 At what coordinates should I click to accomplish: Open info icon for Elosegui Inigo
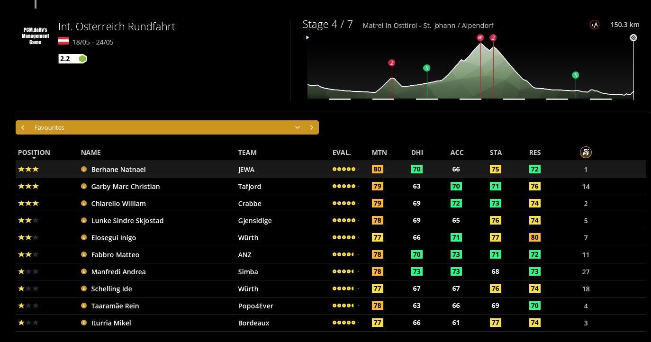point(84,237)
